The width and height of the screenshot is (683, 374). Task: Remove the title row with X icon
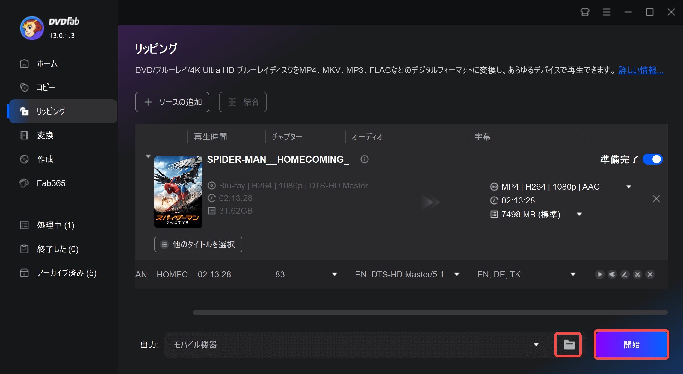[x=650, y=274]
